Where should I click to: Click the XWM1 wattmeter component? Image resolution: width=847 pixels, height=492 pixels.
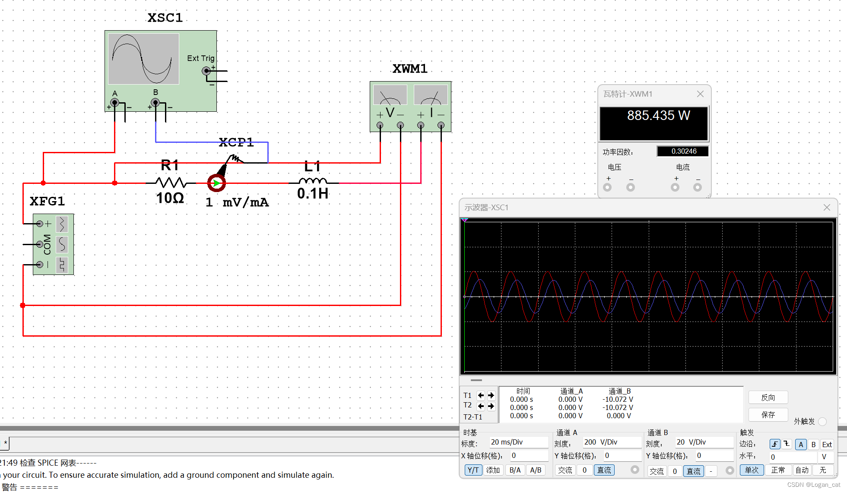click(x=410, y=106)
